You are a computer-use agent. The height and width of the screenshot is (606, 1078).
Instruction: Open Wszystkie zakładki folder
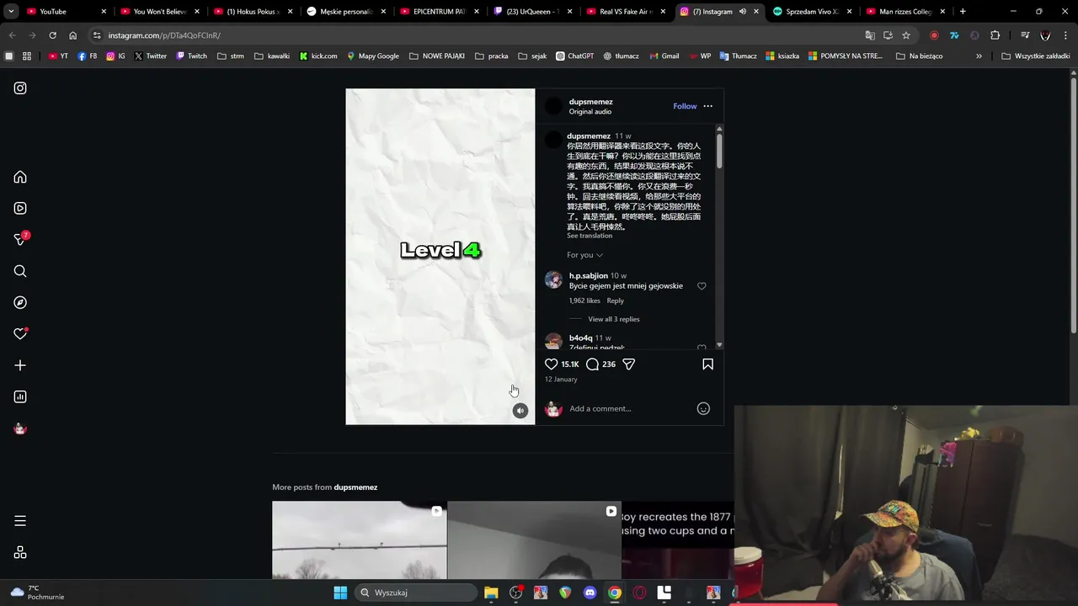coord(1036,56)
